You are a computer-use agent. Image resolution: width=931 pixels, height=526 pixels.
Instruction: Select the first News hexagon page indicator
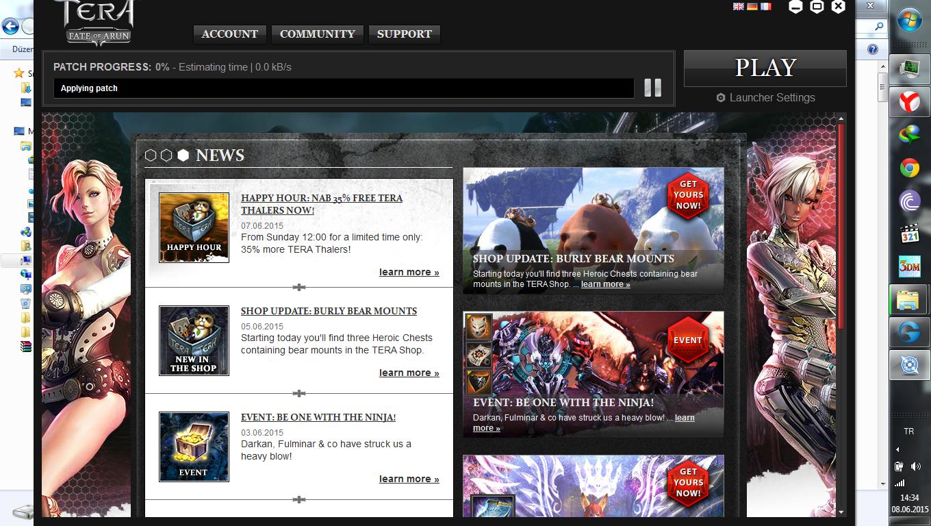tap(151, 155)
